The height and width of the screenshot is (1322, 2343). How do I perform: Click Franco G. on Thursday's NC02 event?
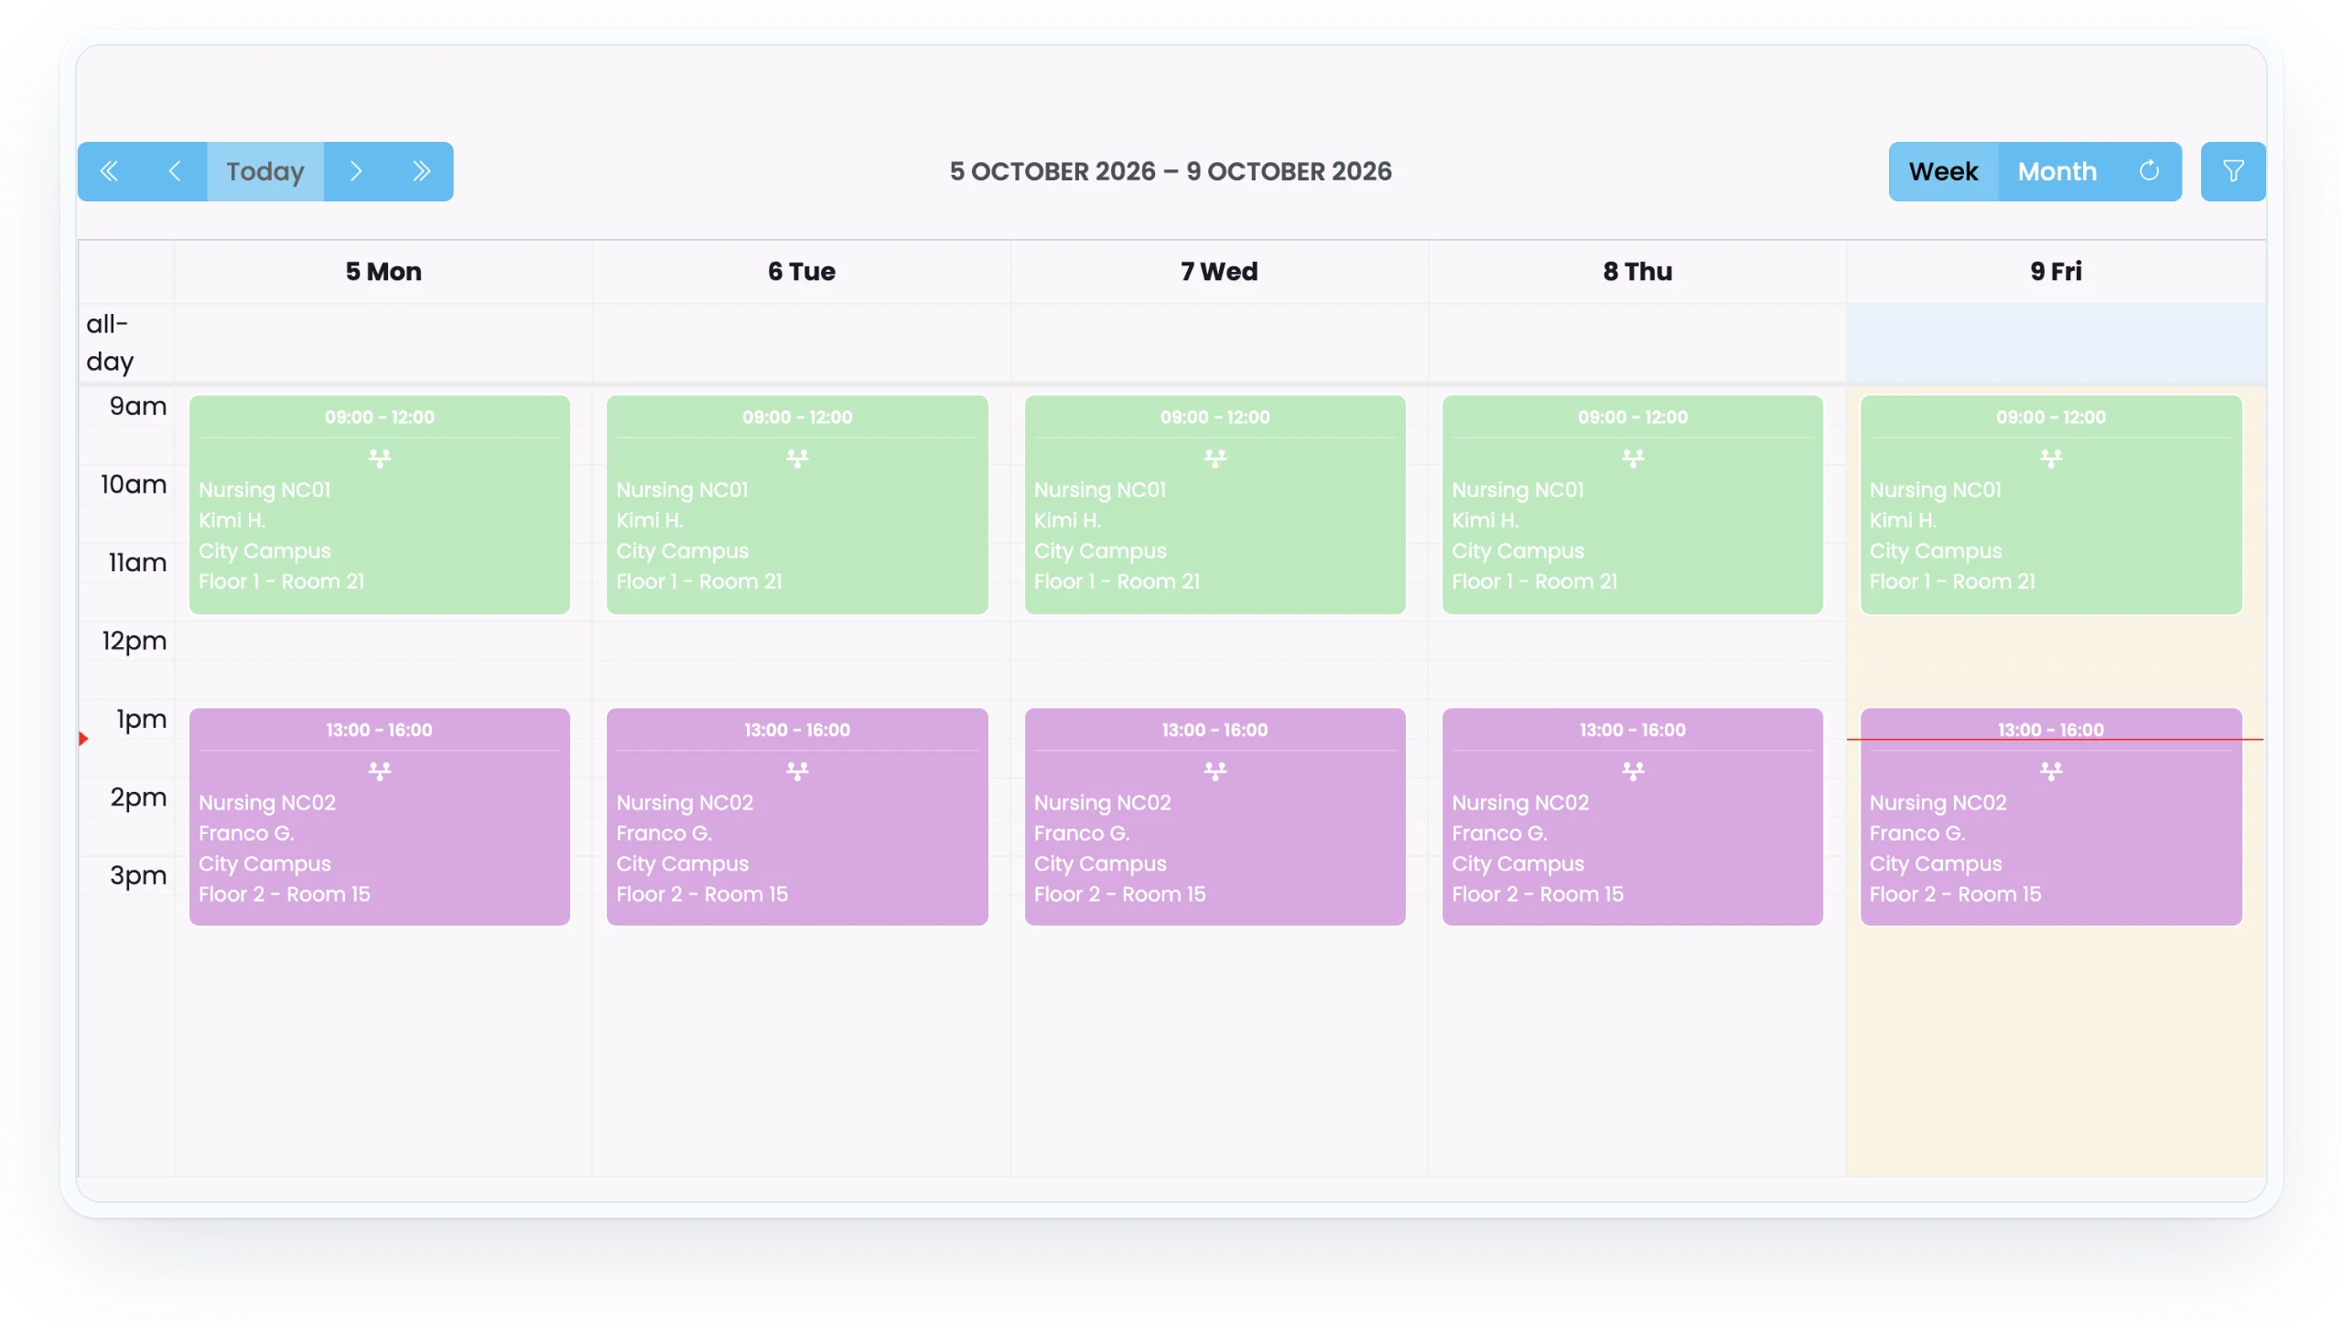click(1499, 833)
